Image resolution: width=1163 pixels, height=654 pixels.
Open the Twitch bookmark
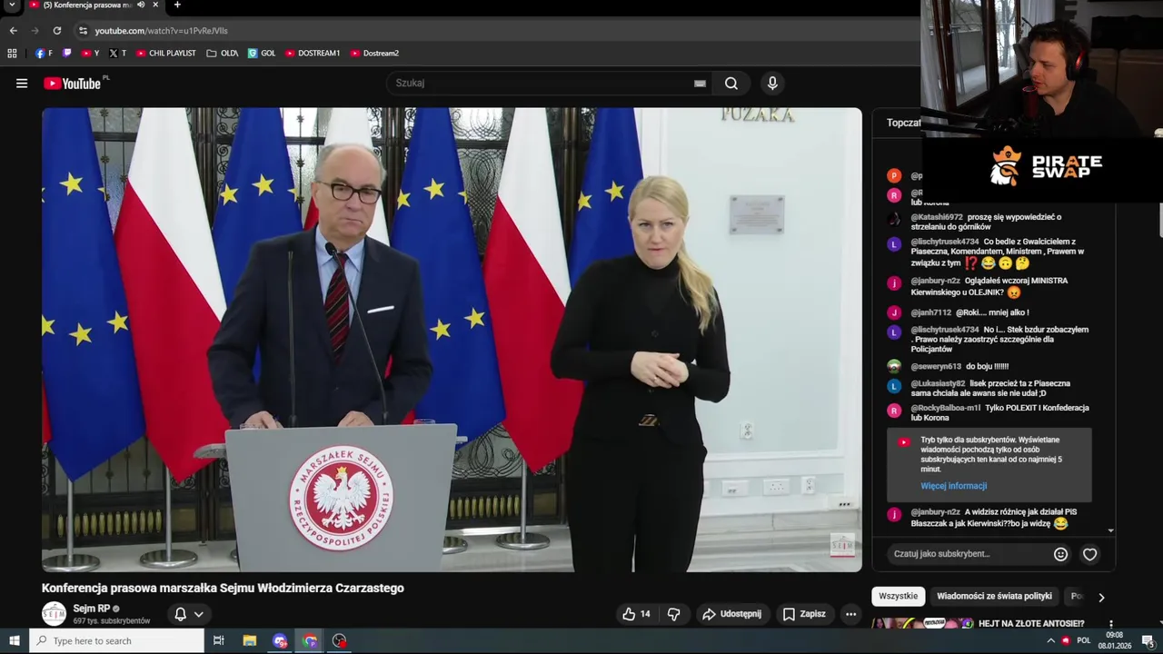[x=67, y=54]
